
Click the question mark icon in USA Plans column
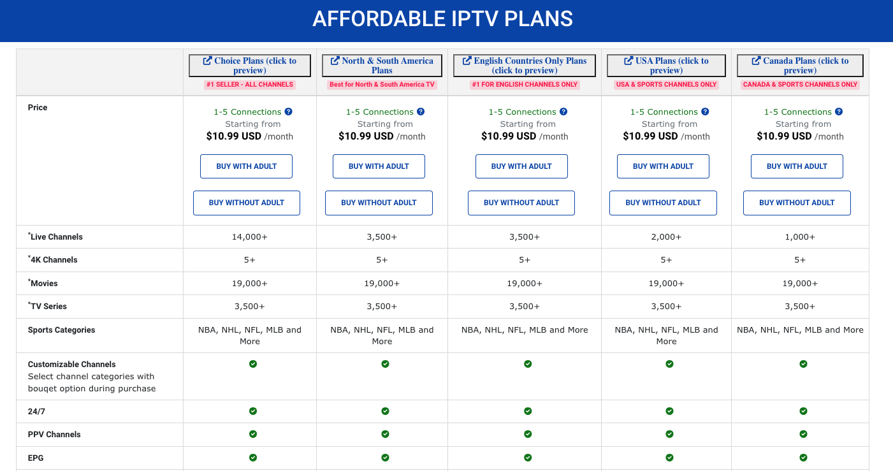705,112
